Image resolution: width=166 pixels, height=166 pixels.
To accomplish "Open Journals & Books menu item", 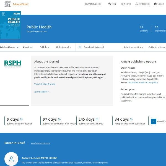I will click(x=93, y=4).
